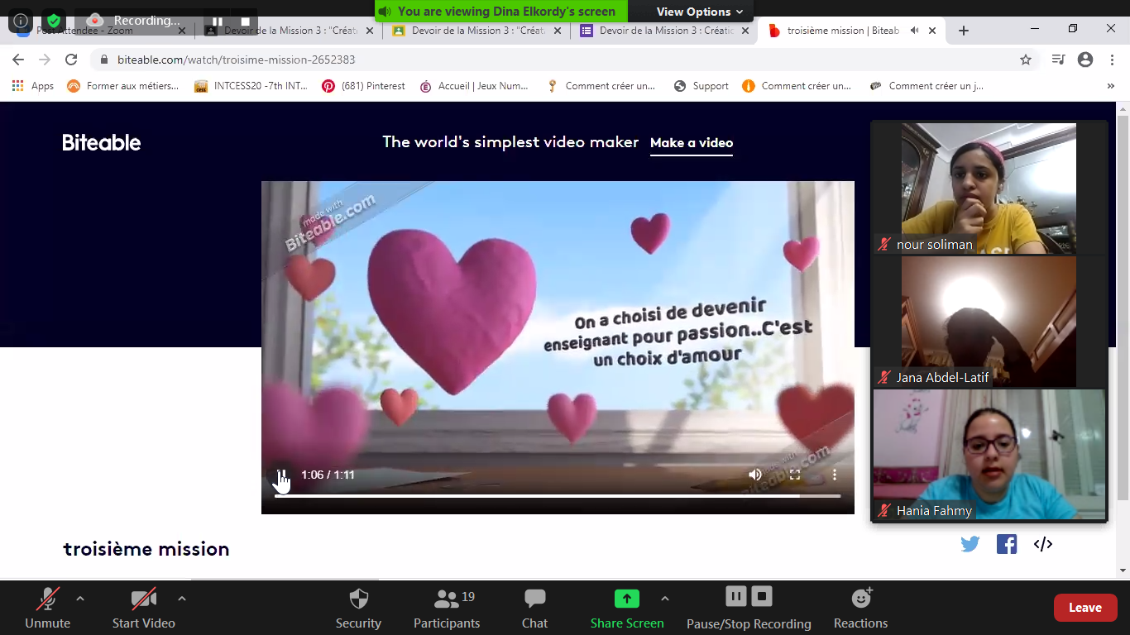Expand audio options arrow beside Unmute

[x=80, y=599]
